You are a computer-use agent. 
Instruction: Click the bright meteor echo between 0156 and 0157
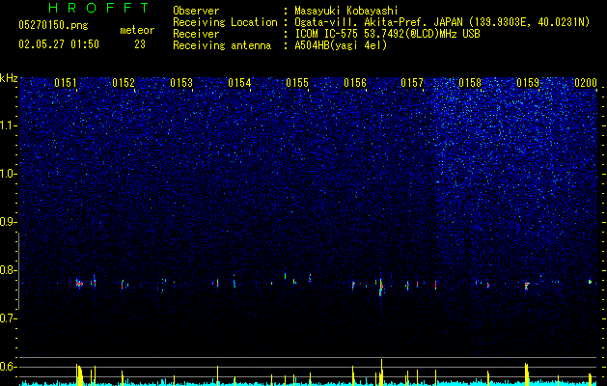click(x=381, y=287)
